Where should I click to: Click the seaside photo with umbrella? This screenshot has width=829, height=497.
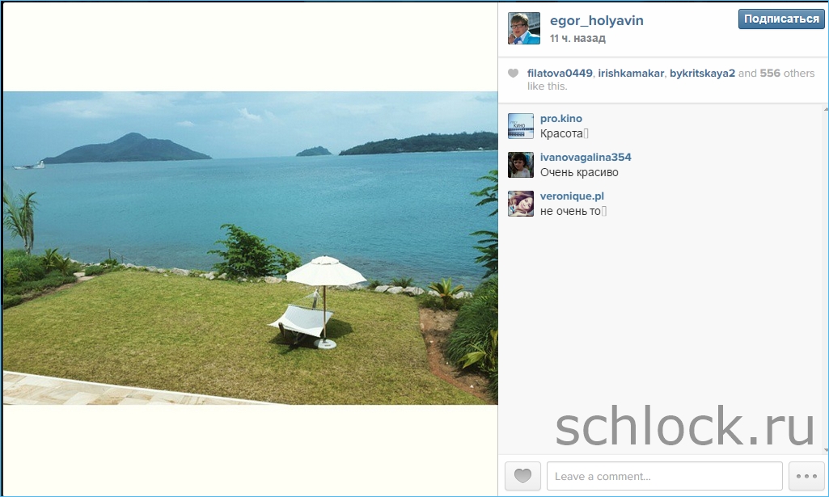pos(250,248)
